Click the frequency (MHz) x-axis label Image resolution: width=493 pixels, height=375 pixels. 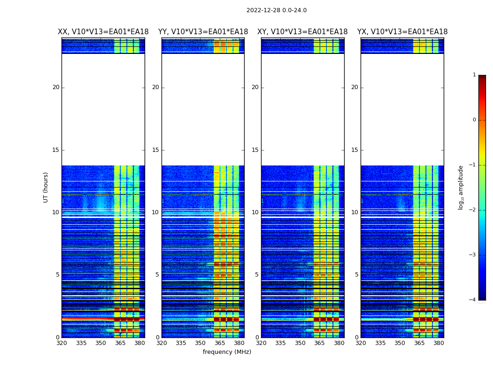(x=227, y=352)
